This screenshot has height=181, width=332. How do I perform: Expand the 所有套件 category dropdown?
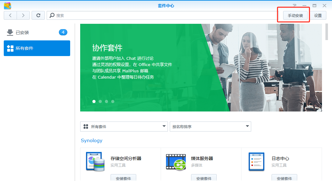(124, 127)
